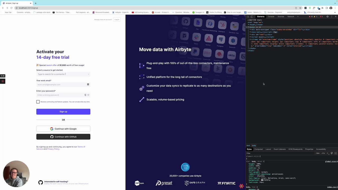Image resolution: width=338 pixels, height=190 pixels.
Task: Click the errors count badge showing 48
Action: tap(311, 17)
